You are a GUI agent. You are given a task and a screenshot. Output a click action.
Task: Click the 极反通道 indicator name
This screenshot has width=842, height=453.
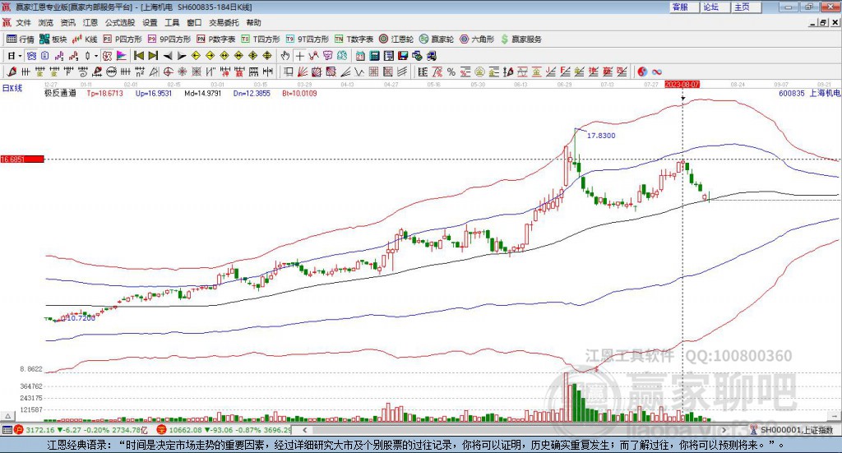(x=60, y=93)
